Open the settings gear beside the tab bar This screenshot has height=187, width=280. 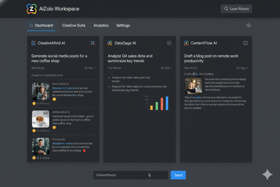click(x=249, y=25)
